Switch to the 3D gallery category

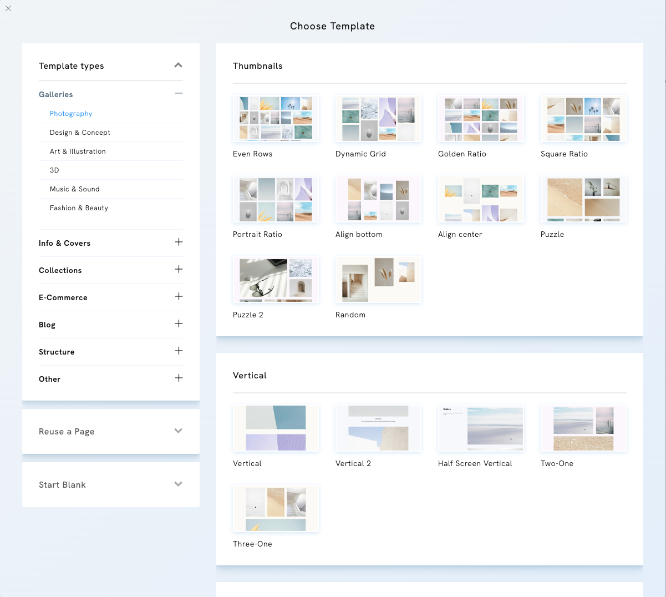click(54, 170)
